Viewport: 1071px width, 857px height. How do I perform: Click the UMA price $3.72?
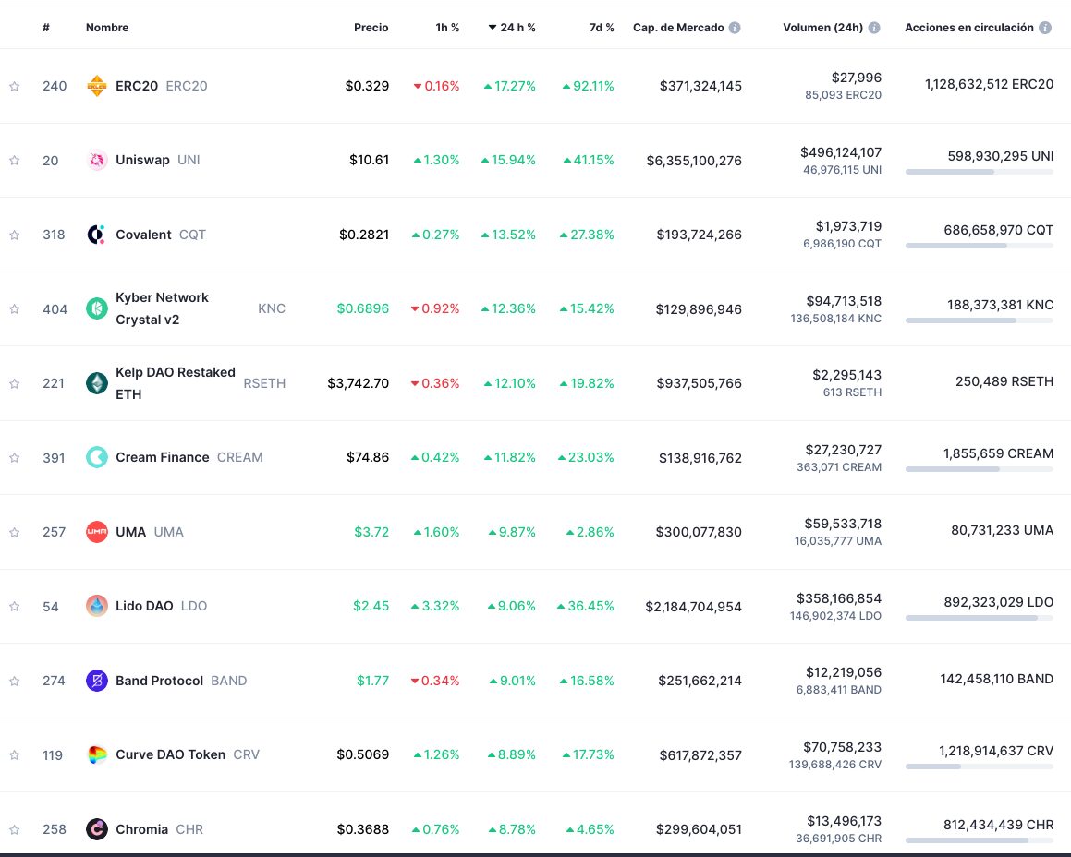coord(371,532)
